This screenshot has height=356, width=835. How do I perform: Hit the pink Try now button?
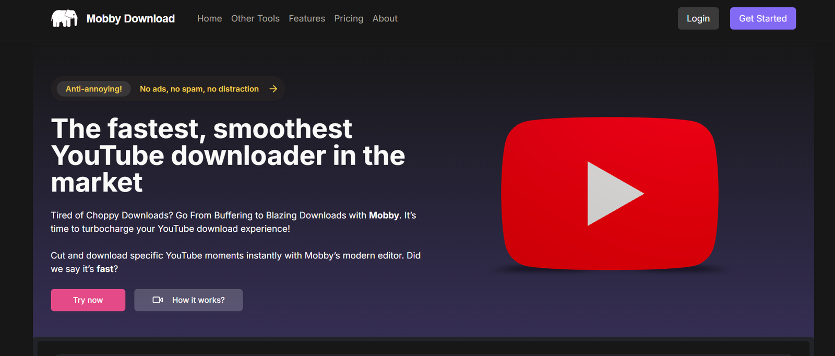tap(88, 300)
